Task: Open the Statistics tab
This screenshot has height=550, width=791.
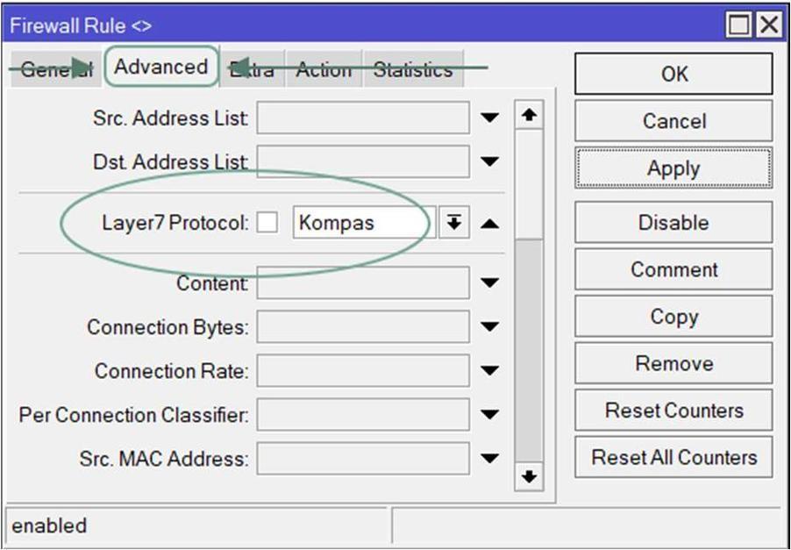Action: [412, 70]
